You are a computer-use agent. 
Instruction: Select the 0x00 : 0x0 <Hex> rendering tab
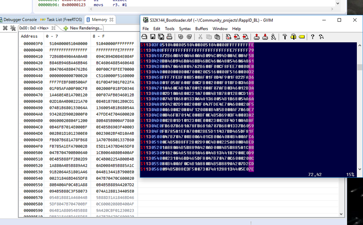coord(34,28)
